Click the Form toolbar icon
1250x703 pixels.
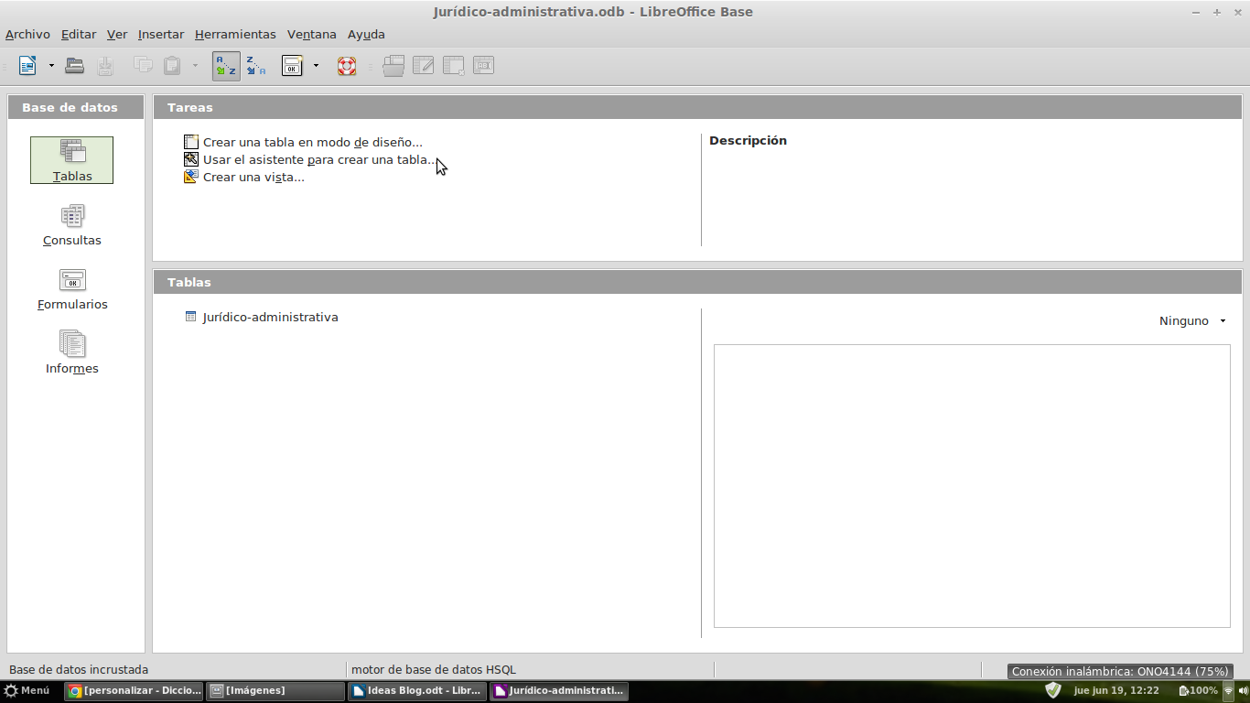click(x=292, y=66)
